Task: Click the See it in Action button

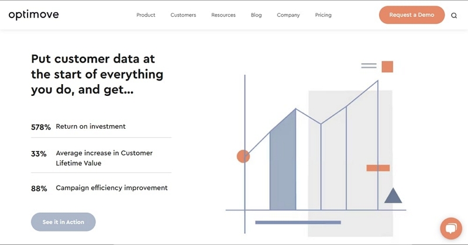Action: tap(63, 222)
